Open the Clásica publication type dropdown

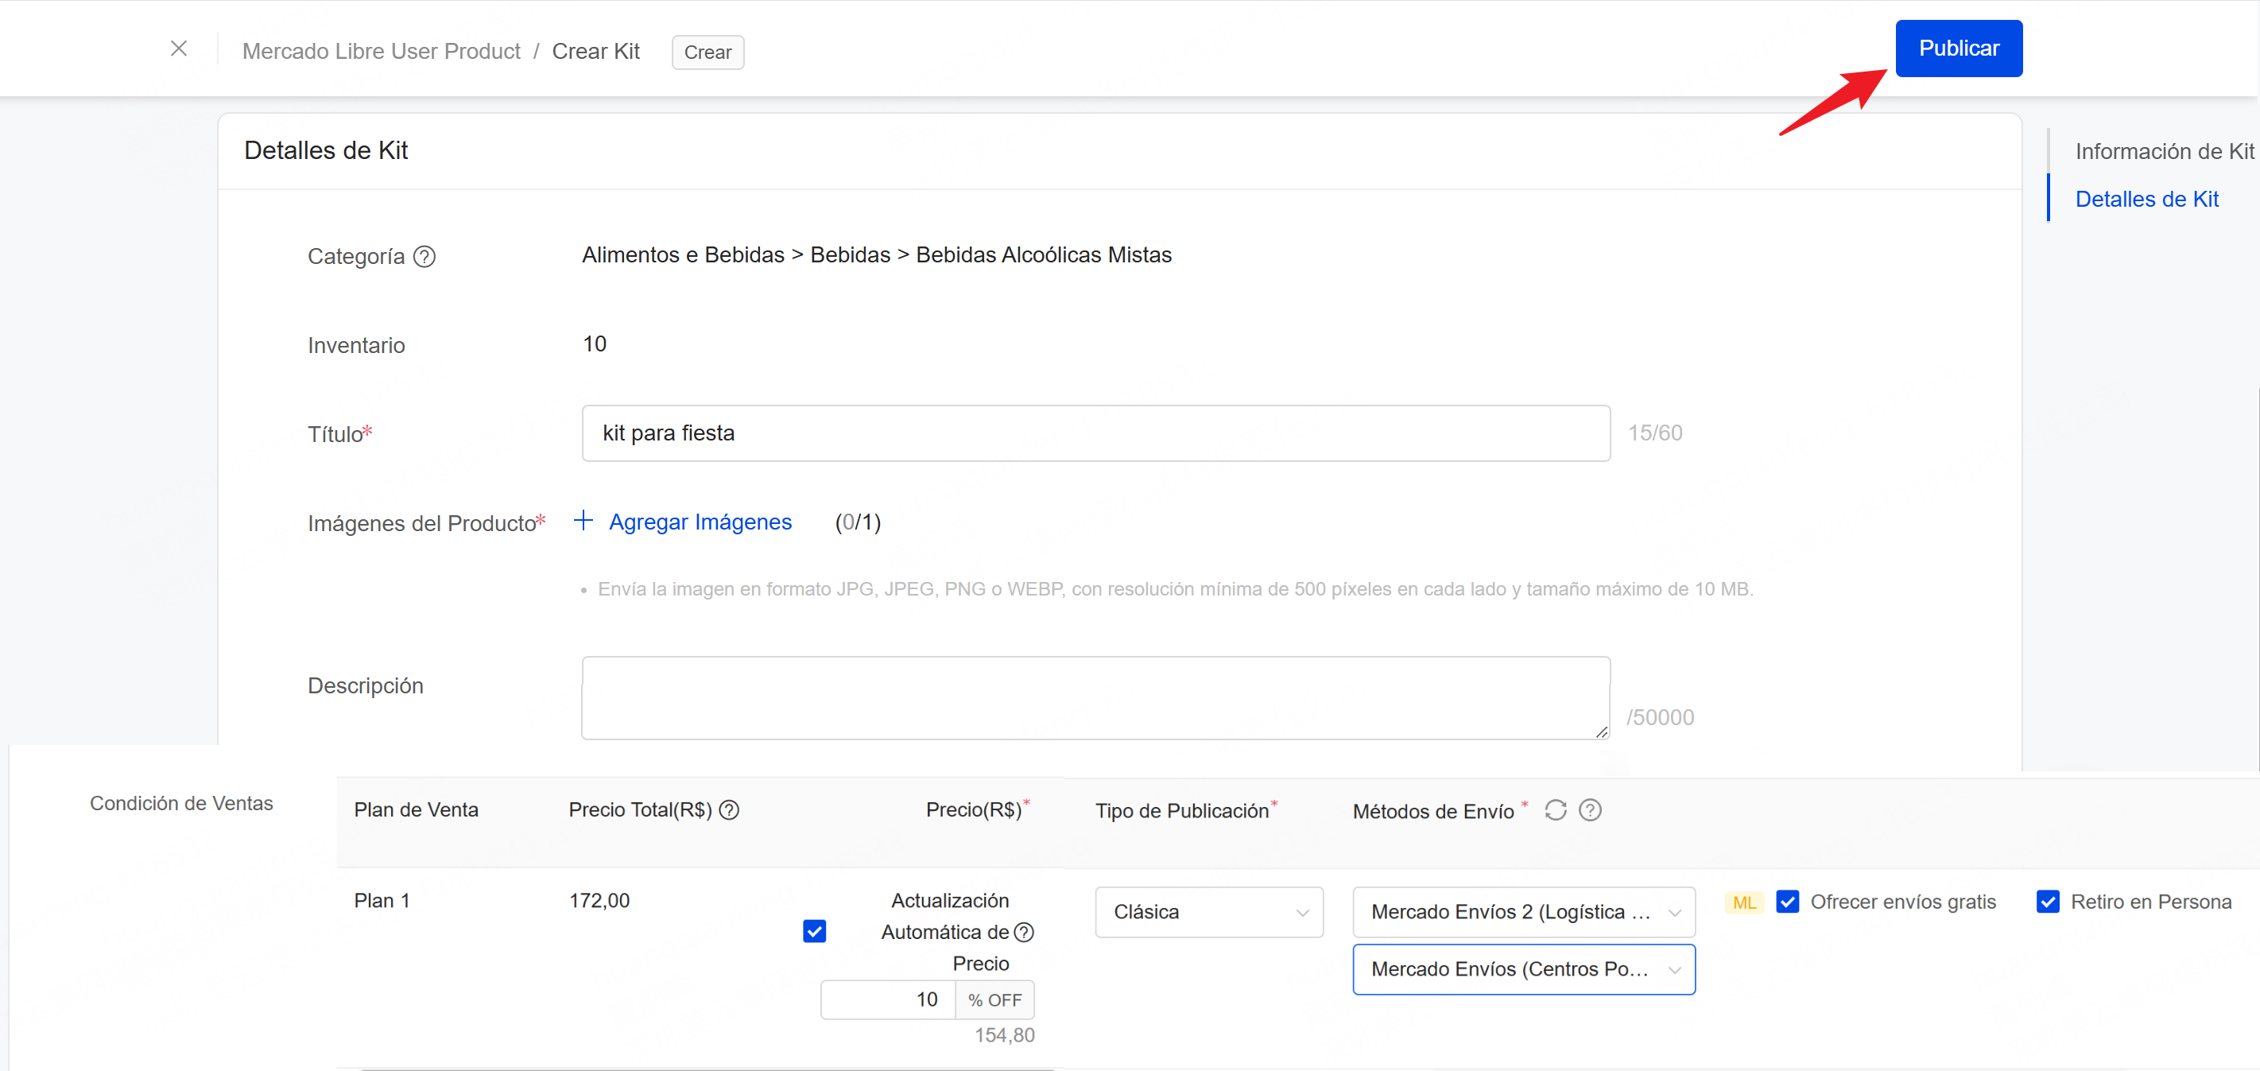1209,911
